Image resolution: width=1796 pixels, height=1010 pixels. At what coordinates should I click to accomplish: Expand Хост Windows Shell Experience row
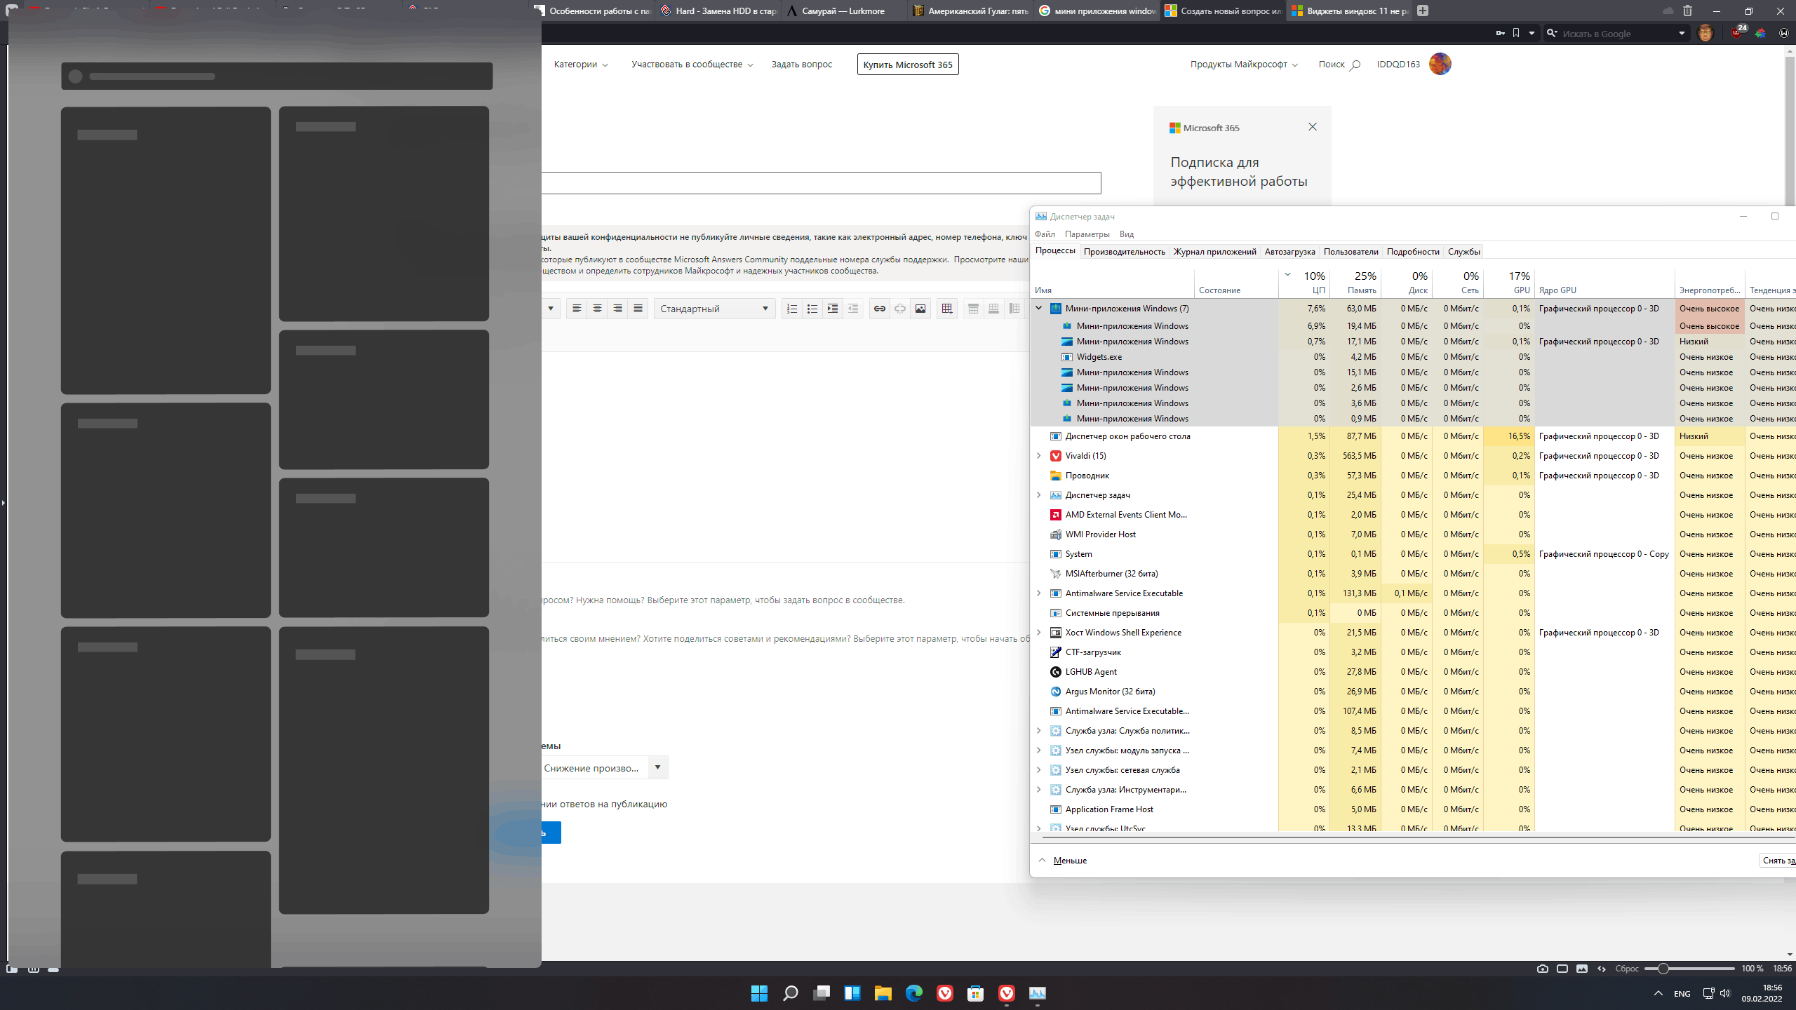[x=1039, y=633]
